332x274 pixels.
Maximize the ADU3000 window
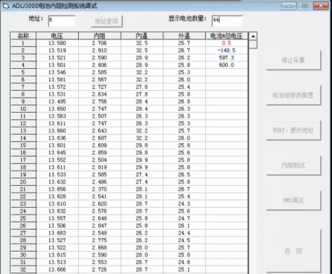[305, 6]
